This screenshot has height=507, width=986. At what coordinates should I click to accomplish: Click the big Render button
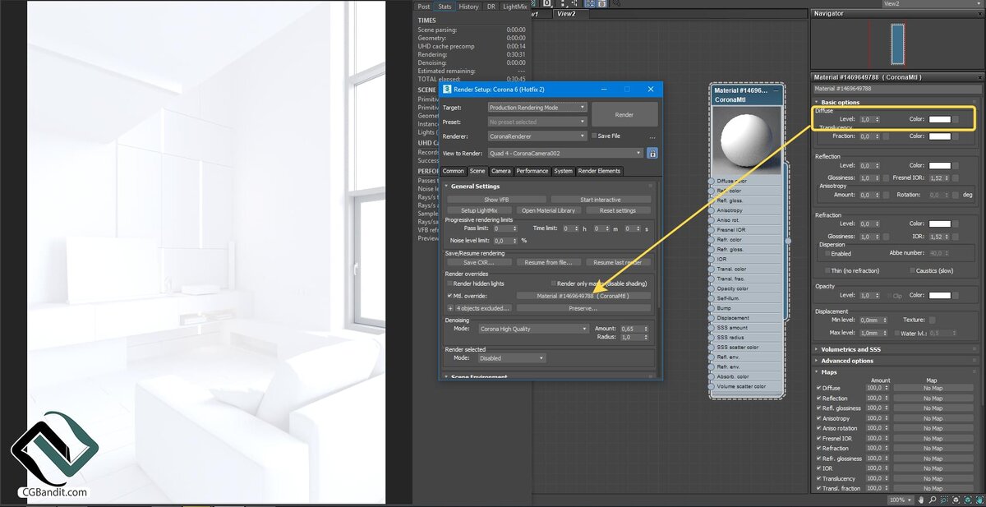(624, 115)
